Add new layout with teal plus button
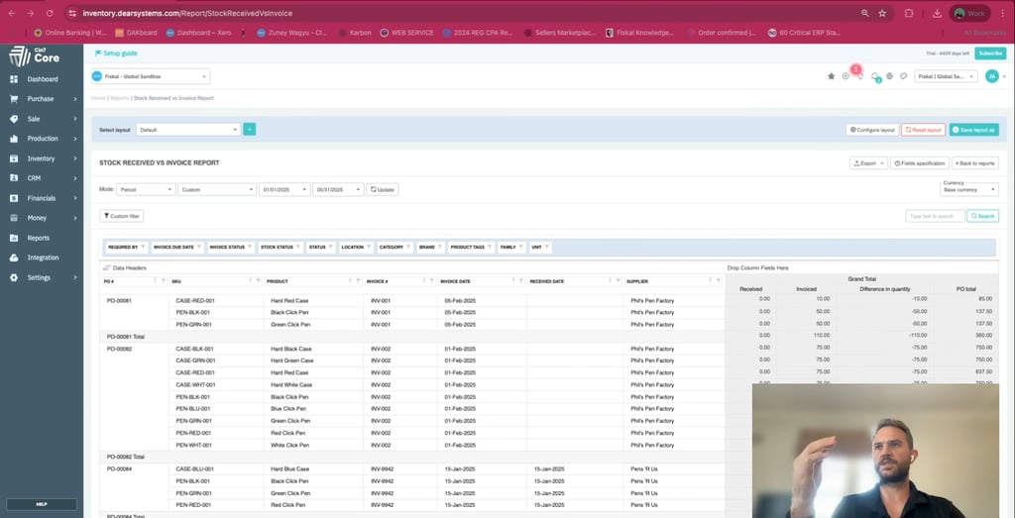The height and width of the screenshot is (518, 1015). click(x=249, y=130)
